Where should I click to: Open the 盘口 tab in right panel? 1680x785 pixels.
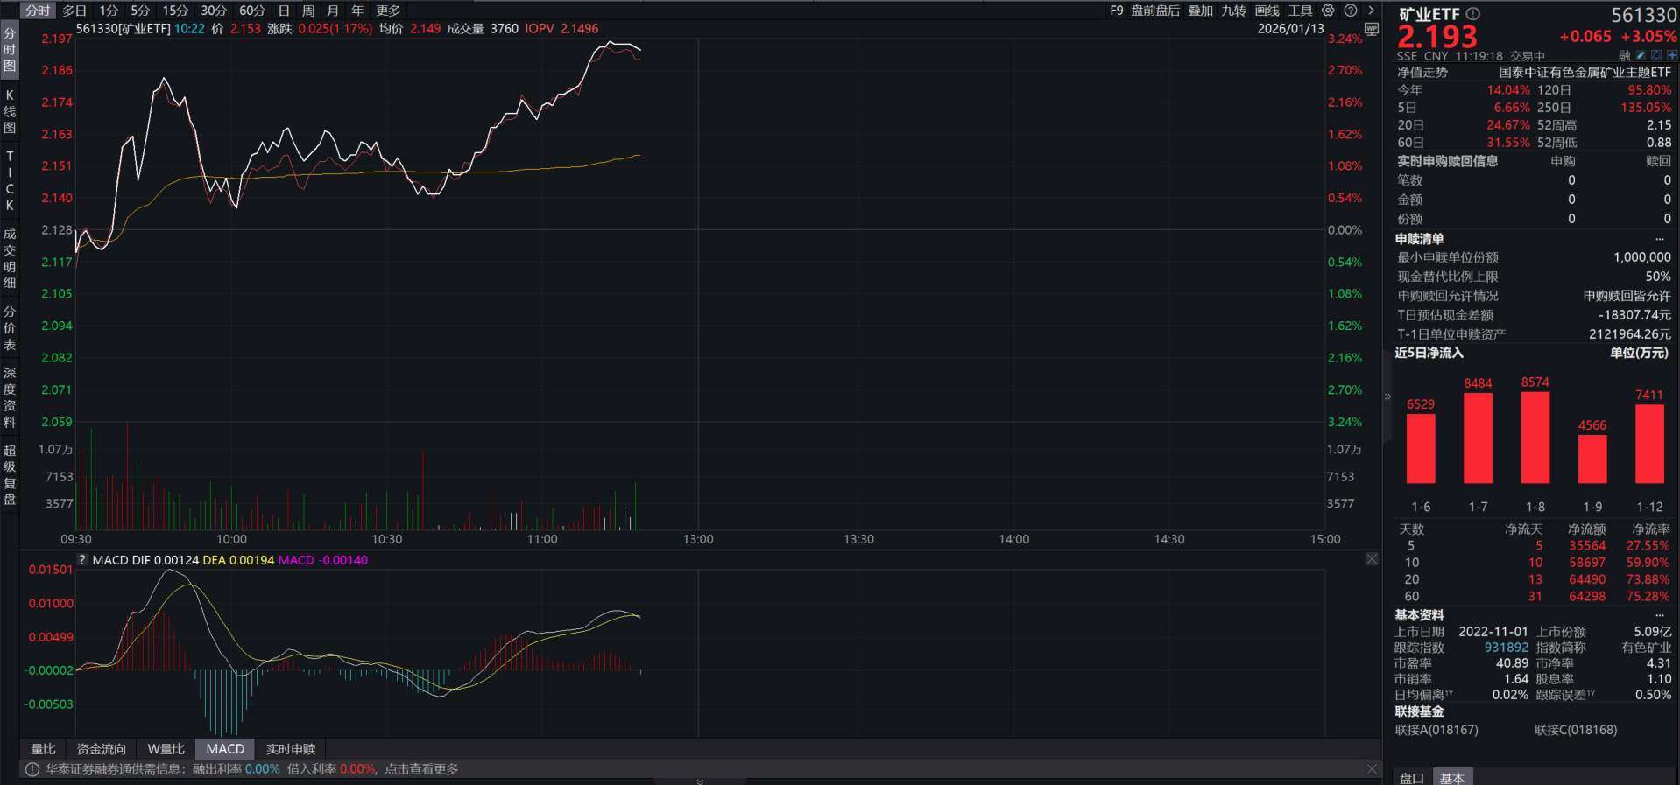(x=1411, y=778)
